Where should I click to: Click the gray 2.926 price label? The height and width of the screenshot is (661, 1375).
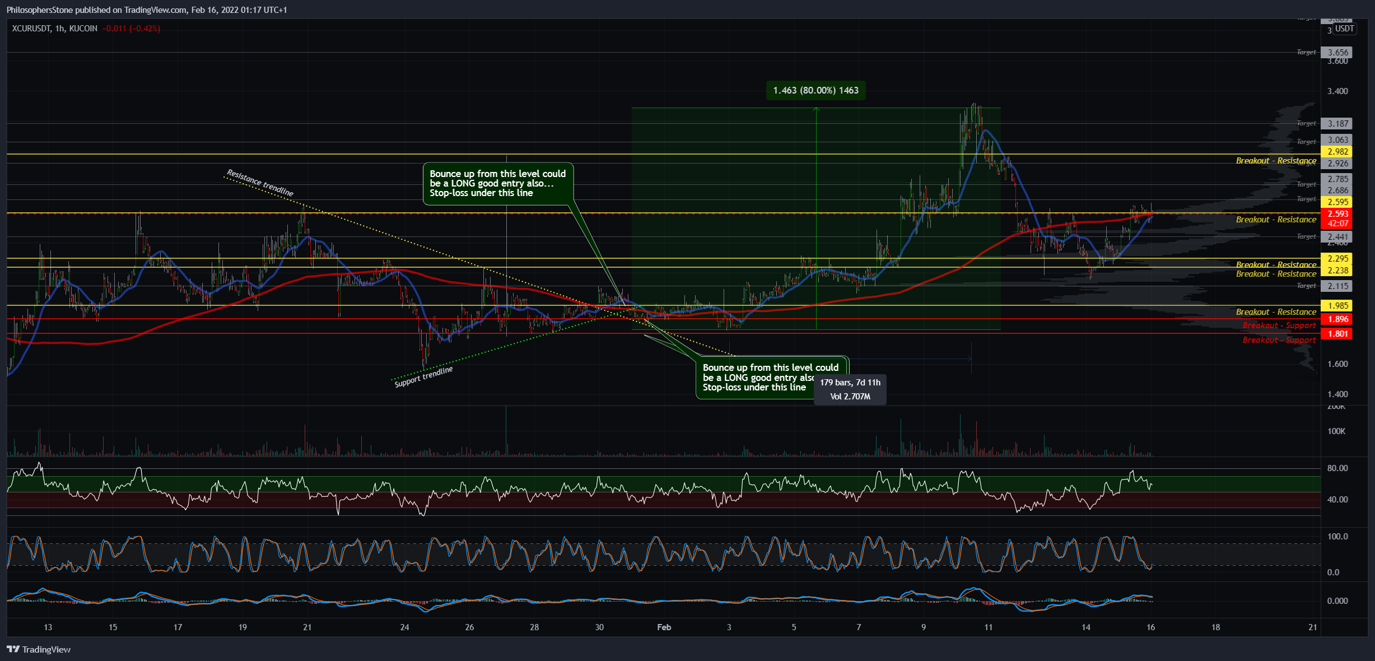coord(1336,164)
